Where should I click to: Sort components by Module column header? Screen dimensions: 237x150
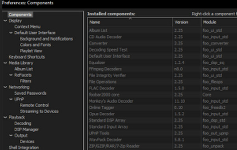pos(219,22)
